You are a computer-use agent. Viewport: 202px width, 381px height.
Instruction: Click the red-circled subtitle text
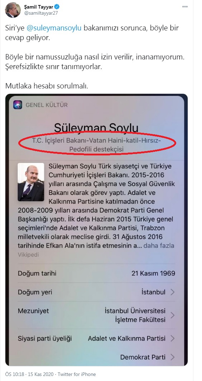click(96, 145)
